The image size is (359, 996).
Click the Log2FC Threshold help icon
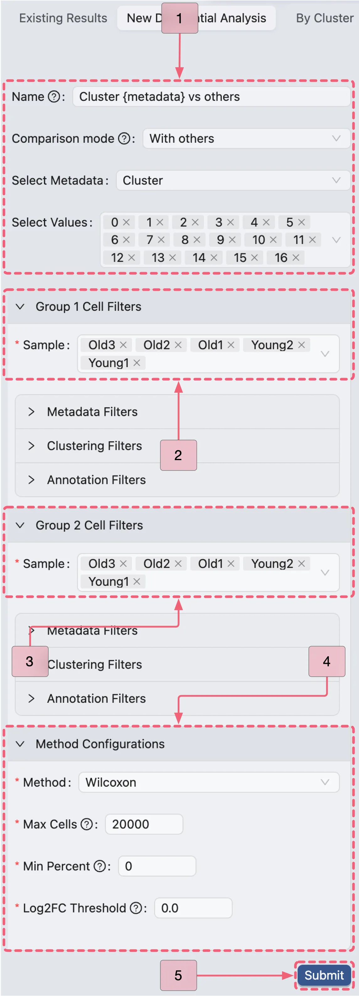click(136, 907)
